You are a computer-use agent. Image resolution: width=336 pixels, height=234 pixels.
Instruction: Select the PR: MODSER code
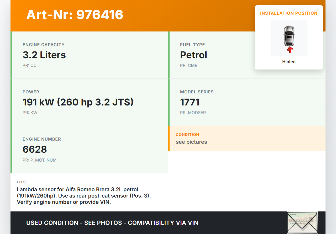193,113
